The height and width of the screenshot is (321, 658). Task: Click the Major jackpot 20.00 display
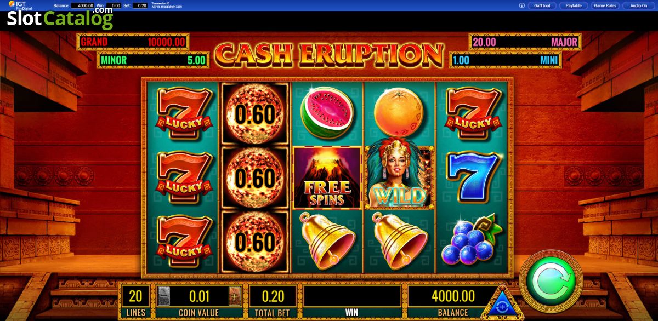[525, 42]
